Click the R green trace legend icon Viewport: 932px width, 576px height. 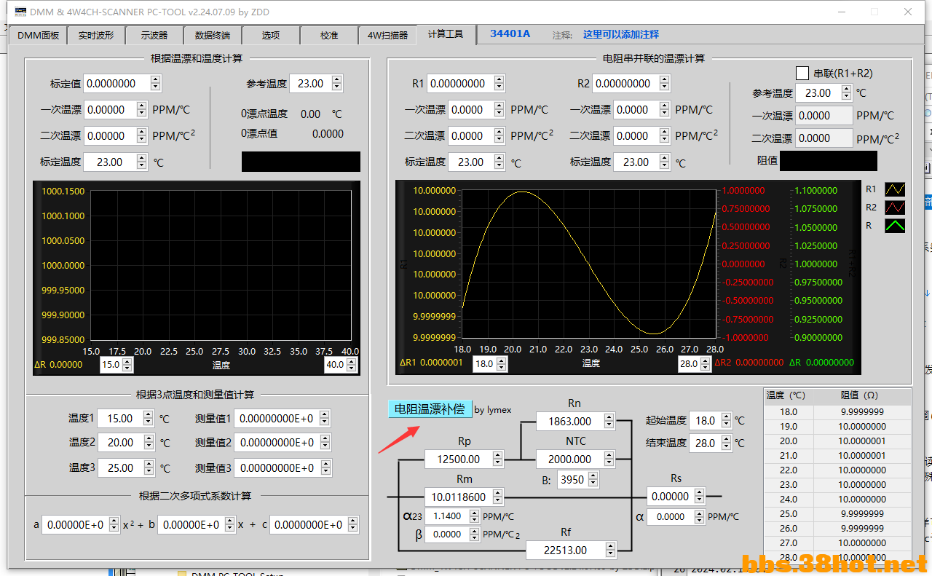pos(895,226)
